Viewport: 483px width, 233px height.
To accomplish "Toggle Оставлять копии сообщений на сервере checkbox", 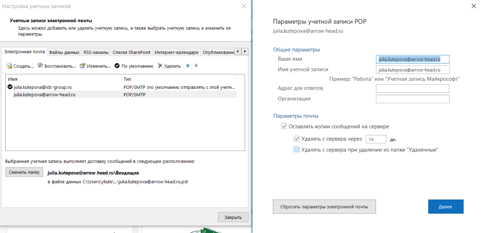I will point(284,127).
